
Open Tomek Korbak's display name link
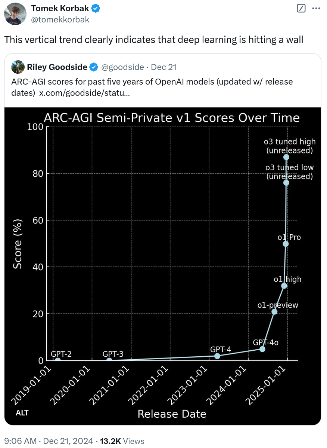coord(60,8)
